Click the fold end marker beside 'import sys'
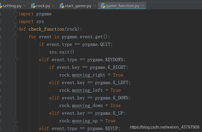Screen dimensions: 202x132 (16, 21)
